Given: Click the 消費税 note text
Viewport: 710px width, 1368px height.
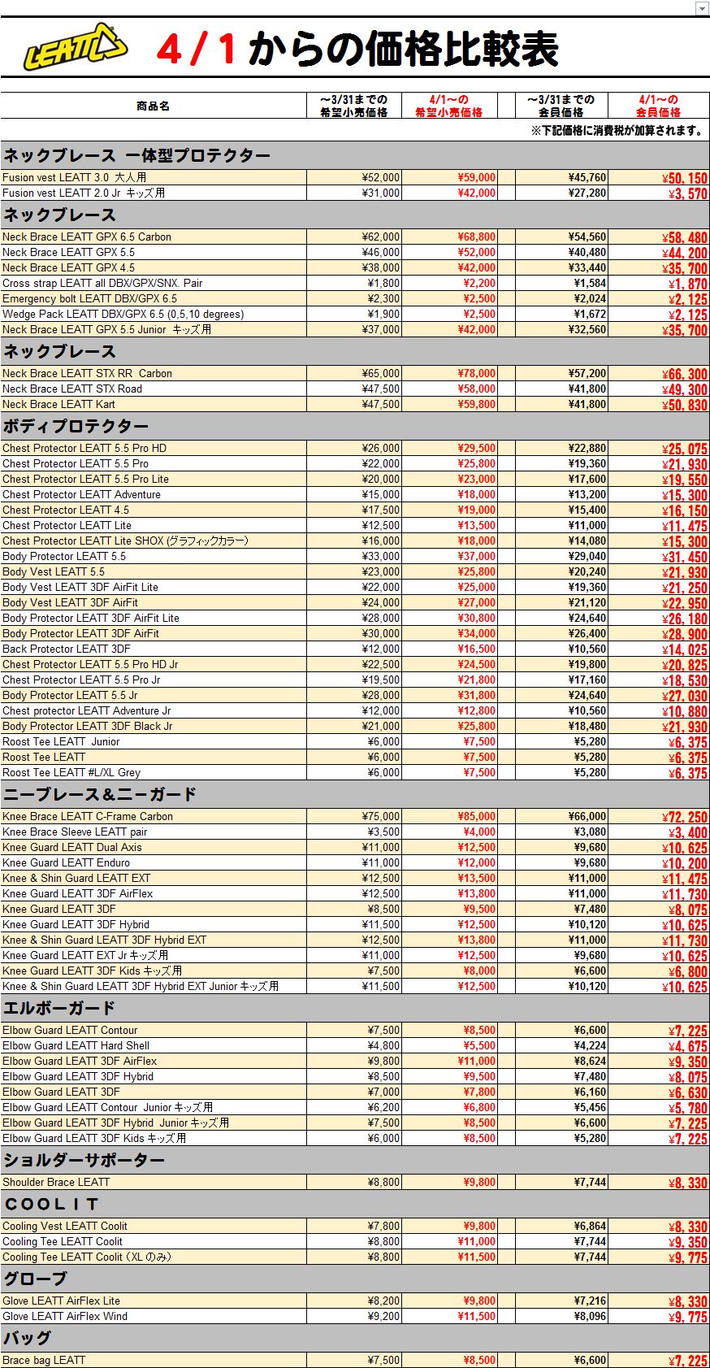Looking at the screenshot, I should pyautogui.click(x=617, y=131).
